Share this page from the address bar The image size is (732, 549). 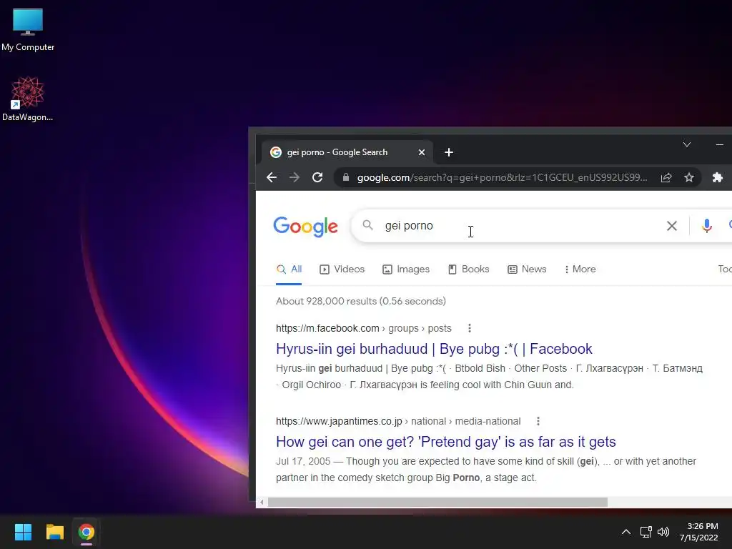point(666,177)
